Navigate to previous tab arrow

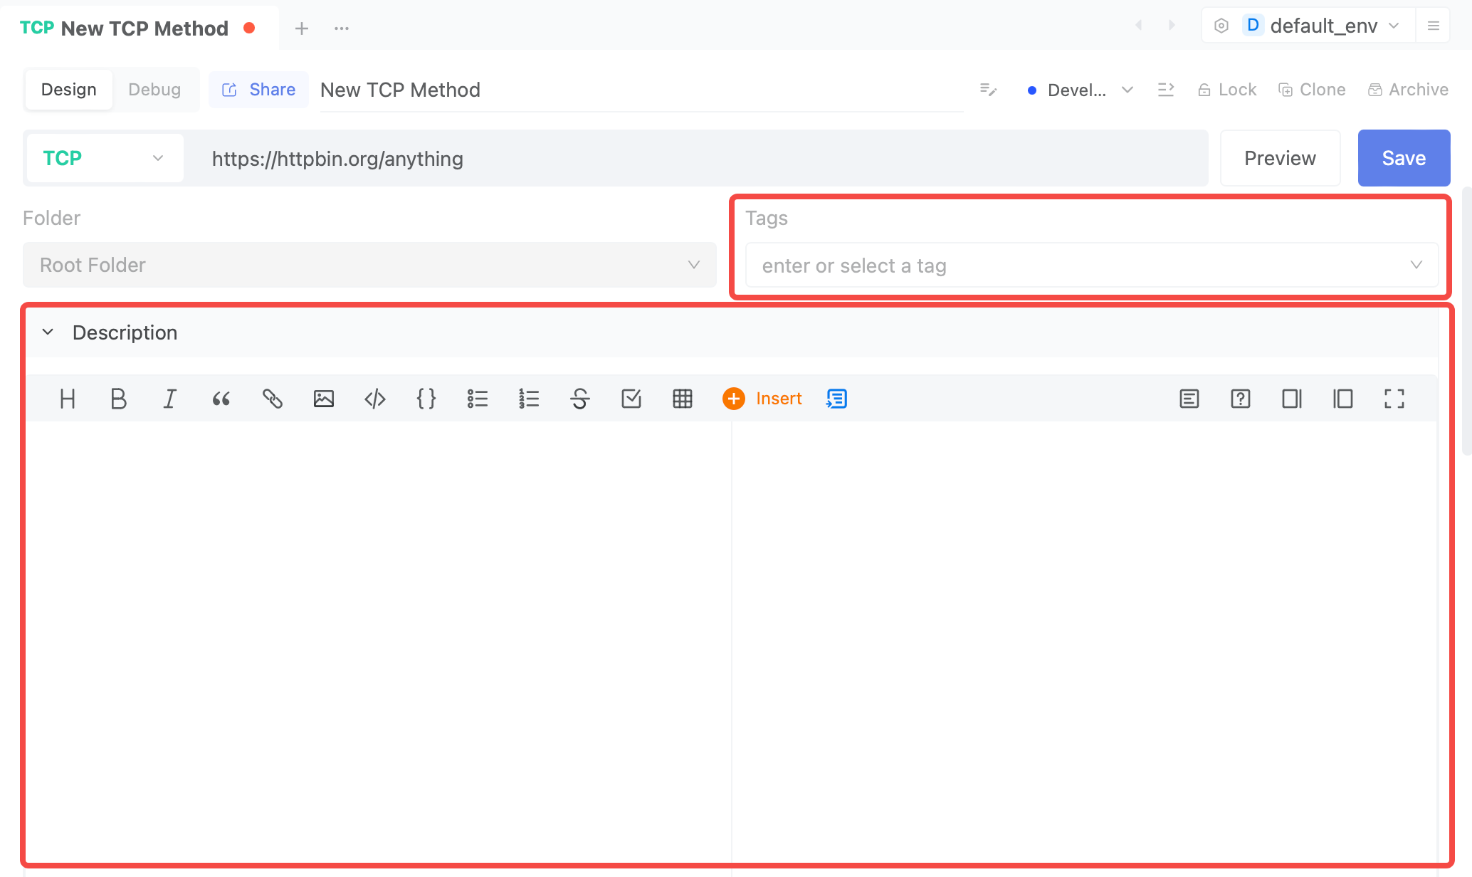[1139, 26]
